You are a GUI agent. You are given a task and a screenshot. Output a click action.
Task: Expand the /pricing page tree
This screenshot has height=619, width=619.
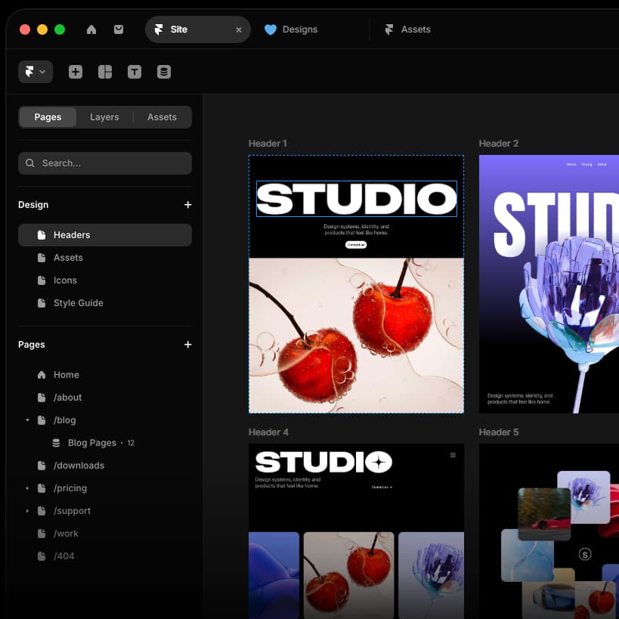[27, 487]
